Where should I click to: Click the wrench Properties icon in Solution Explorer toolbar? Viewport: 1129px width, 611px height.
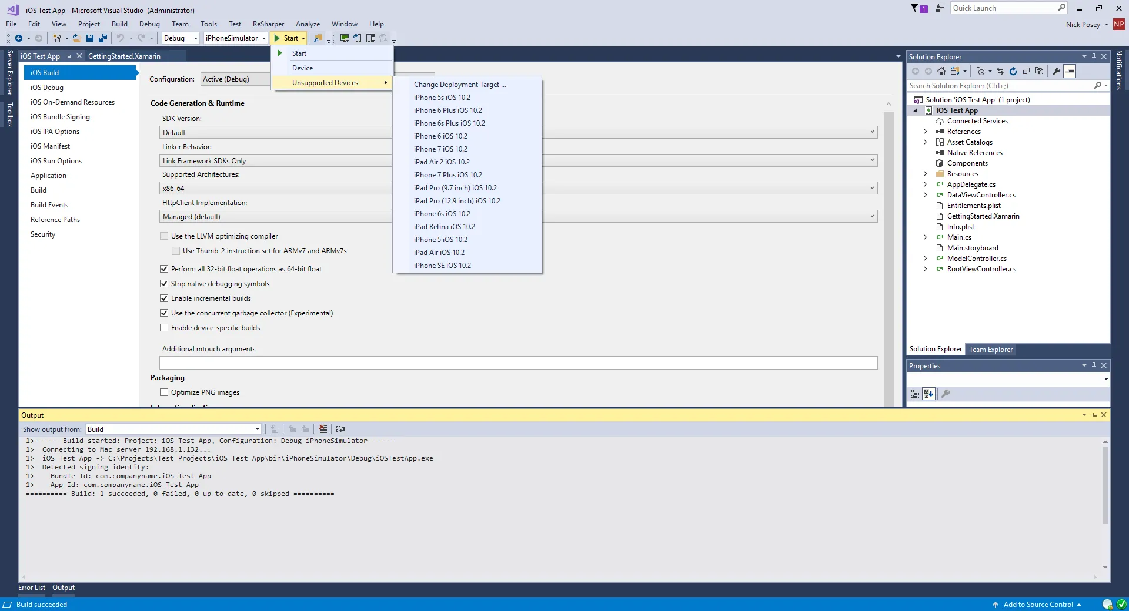tap(1057, 71)
